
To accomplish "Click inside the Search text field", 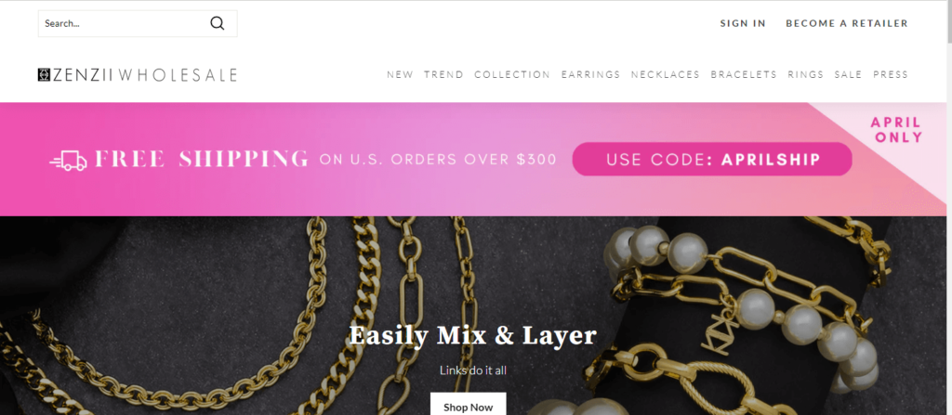I will click(122, 23).
